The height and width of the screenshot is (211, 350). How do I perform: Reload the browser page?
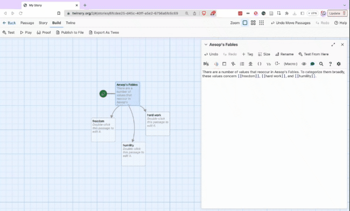[x=20, y=13]
